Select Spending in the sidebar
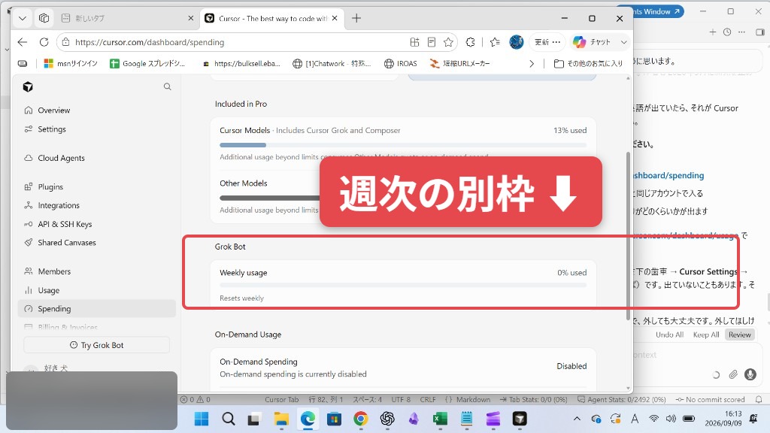 tap(97, 309)
